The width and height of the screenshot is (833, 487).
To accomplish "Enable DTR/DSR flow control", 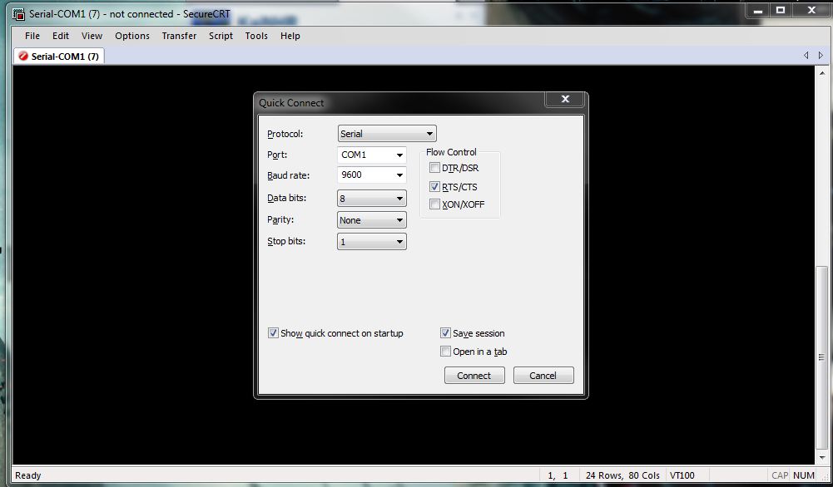I will [x=434, y=168].
